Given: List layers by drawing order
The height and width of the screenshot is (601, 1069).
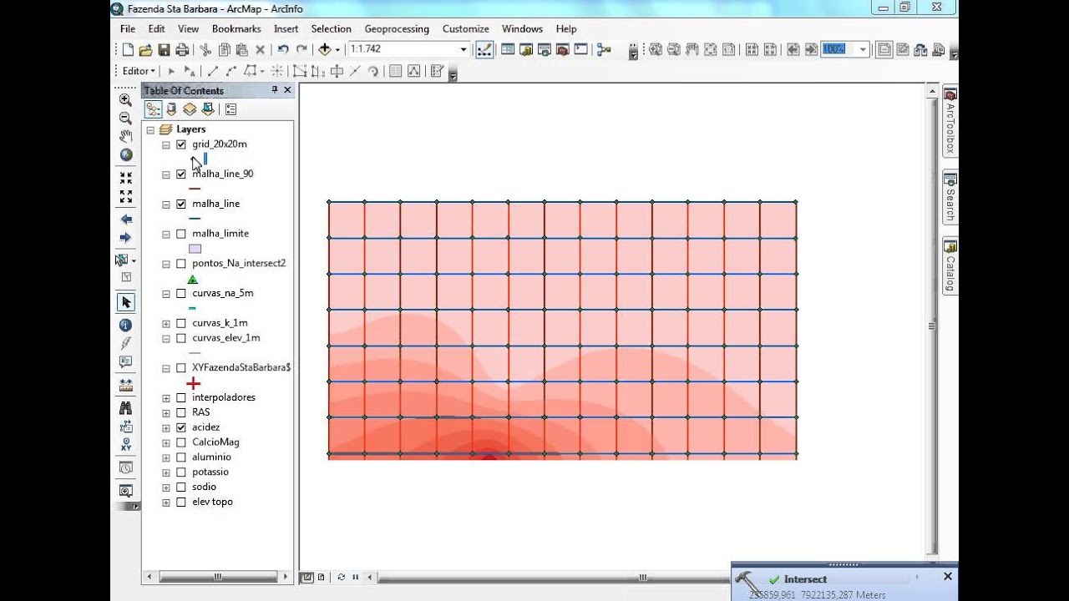Looking at the screenshot, I should click(153, 109).
